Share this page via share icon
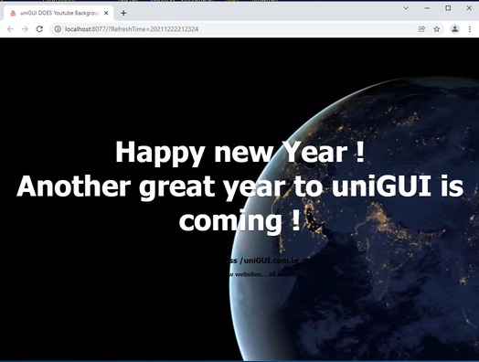The height and width of the screenshot is (362, 479). click(422, 29)
